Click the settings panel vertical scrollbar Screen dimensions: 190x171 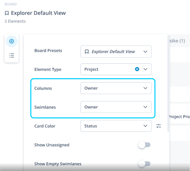pos(168,84)
